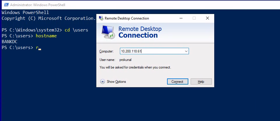Click the Copyright Microsoft Corporation line

point(49,18)
